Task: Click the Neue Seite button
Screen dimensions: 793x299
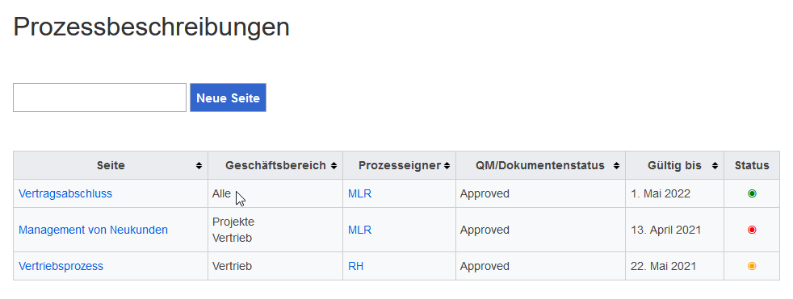Action: 228,98
